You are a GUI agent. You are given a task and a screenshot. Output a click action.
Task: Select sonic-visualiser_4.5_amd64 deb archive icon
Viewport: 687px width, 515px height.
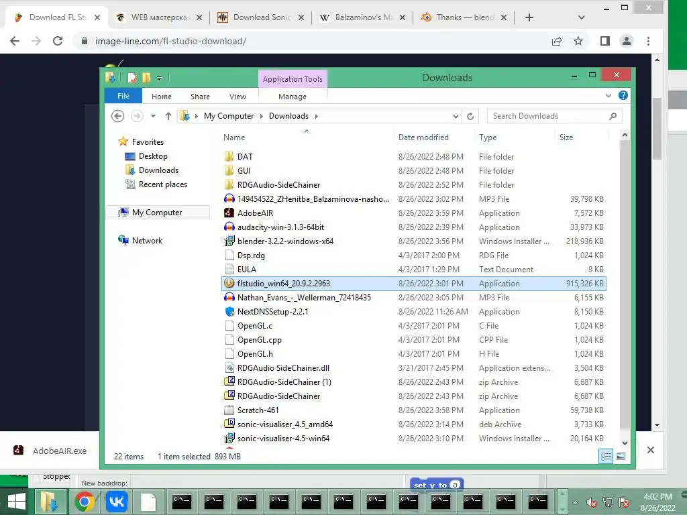pyautogui.click(x=229, y=424)
